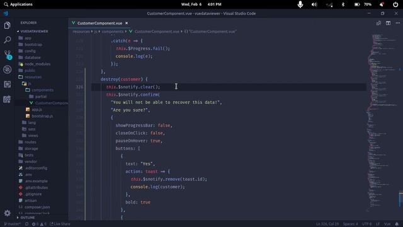The width and height of the screenshot is (403, 227).
Task: Open the .gitignore file
Action: pos(33,194)
